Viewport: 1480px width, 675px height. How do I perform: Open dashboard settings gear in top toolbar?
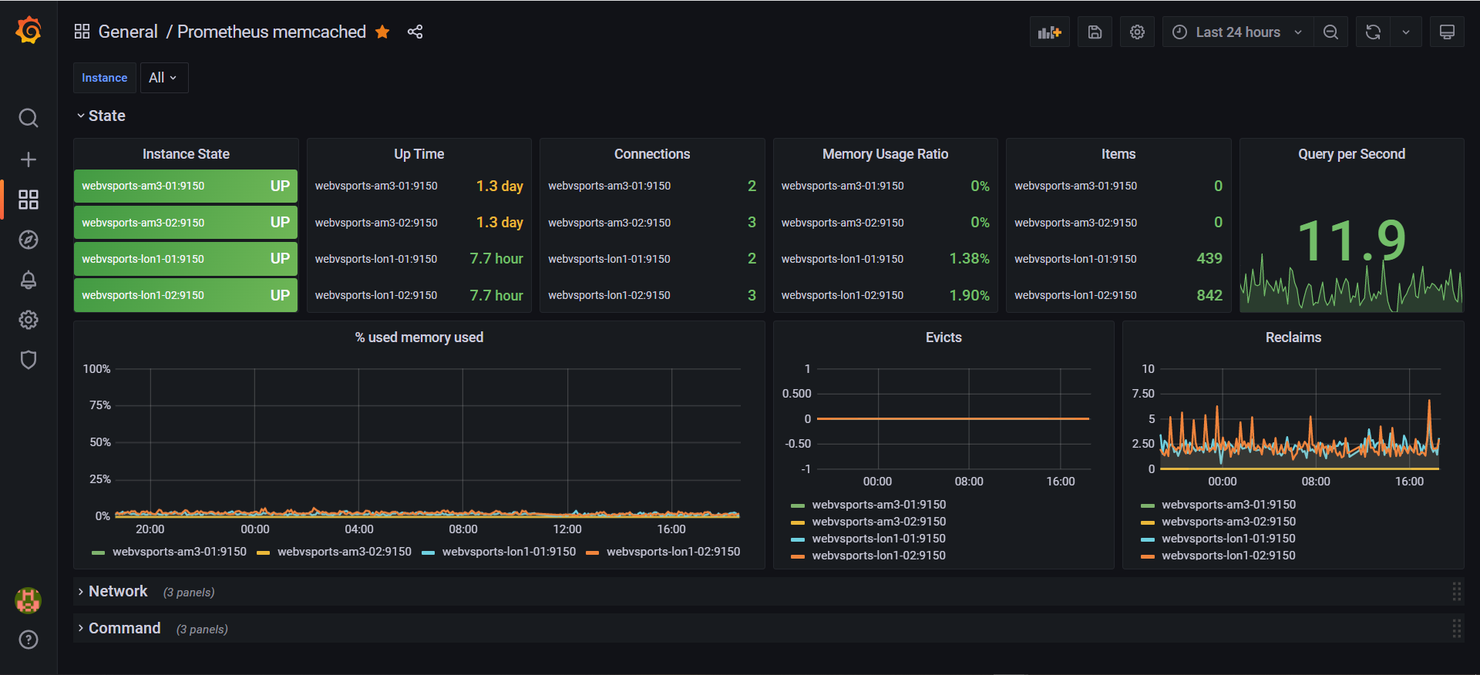[1137, 32]
